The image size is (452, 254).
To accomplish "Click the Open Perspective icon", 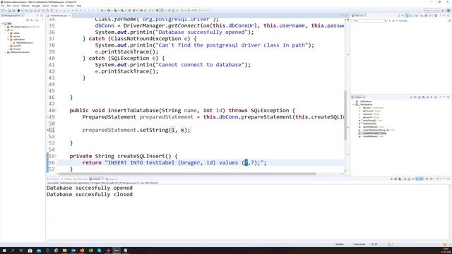I will (443, 11).
